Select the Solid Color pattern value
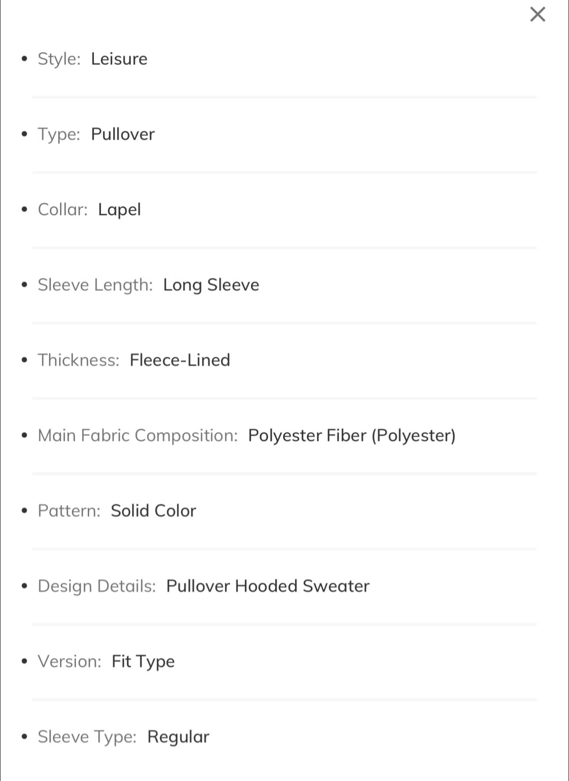569x781 pixels. [x=153, y=511]
